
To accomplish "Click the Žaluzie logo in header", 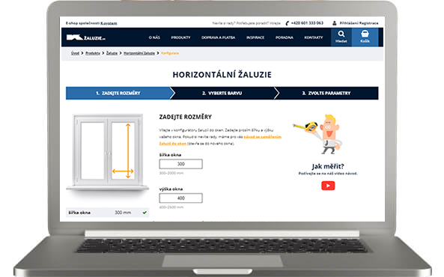I will (x=86, y=37).
